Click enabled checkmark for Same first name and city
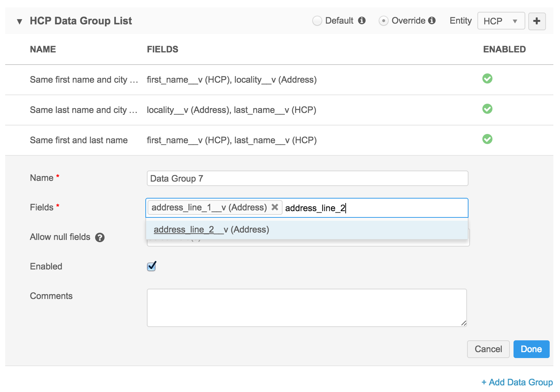The width and height of the screenshot is (560, 392). (x=487, y=79)
